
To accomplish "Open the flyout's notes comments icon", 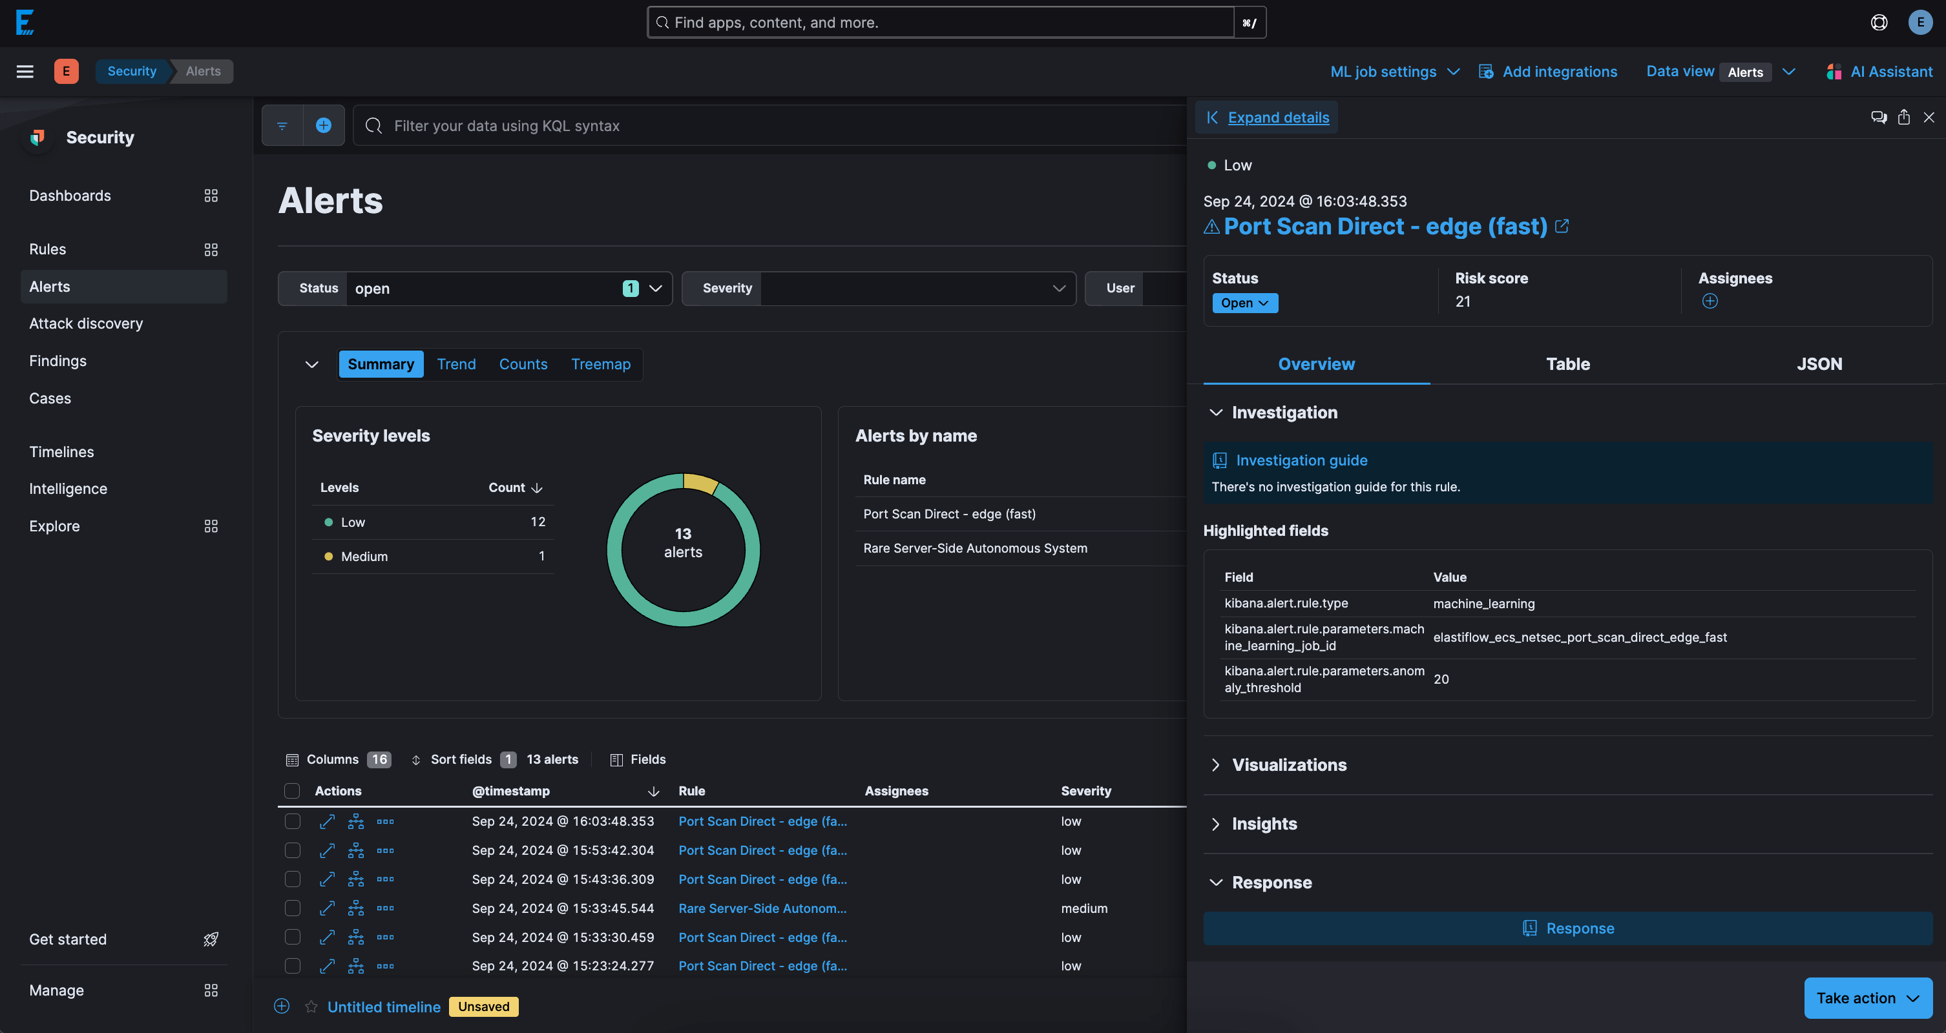I will (1878, 117).
